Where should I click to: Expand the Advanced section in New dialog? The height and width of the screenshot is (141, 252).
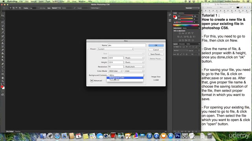(x=92, y=81)
